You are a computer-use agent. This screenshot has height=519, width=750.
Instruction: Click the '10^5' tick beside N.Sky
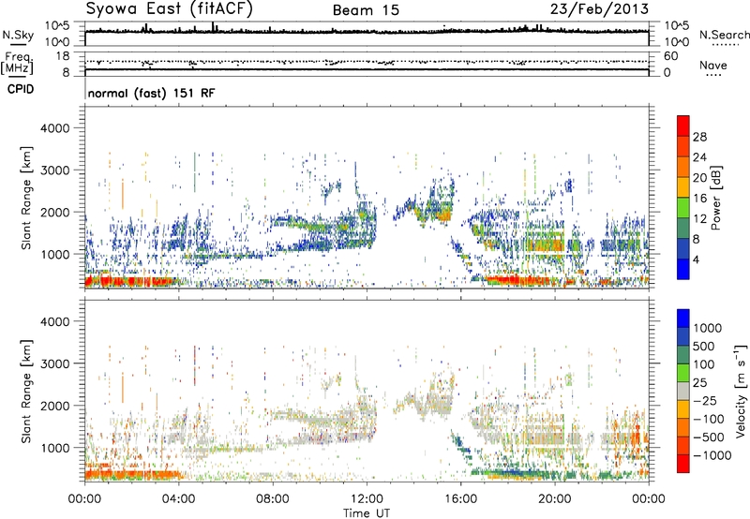57,25
